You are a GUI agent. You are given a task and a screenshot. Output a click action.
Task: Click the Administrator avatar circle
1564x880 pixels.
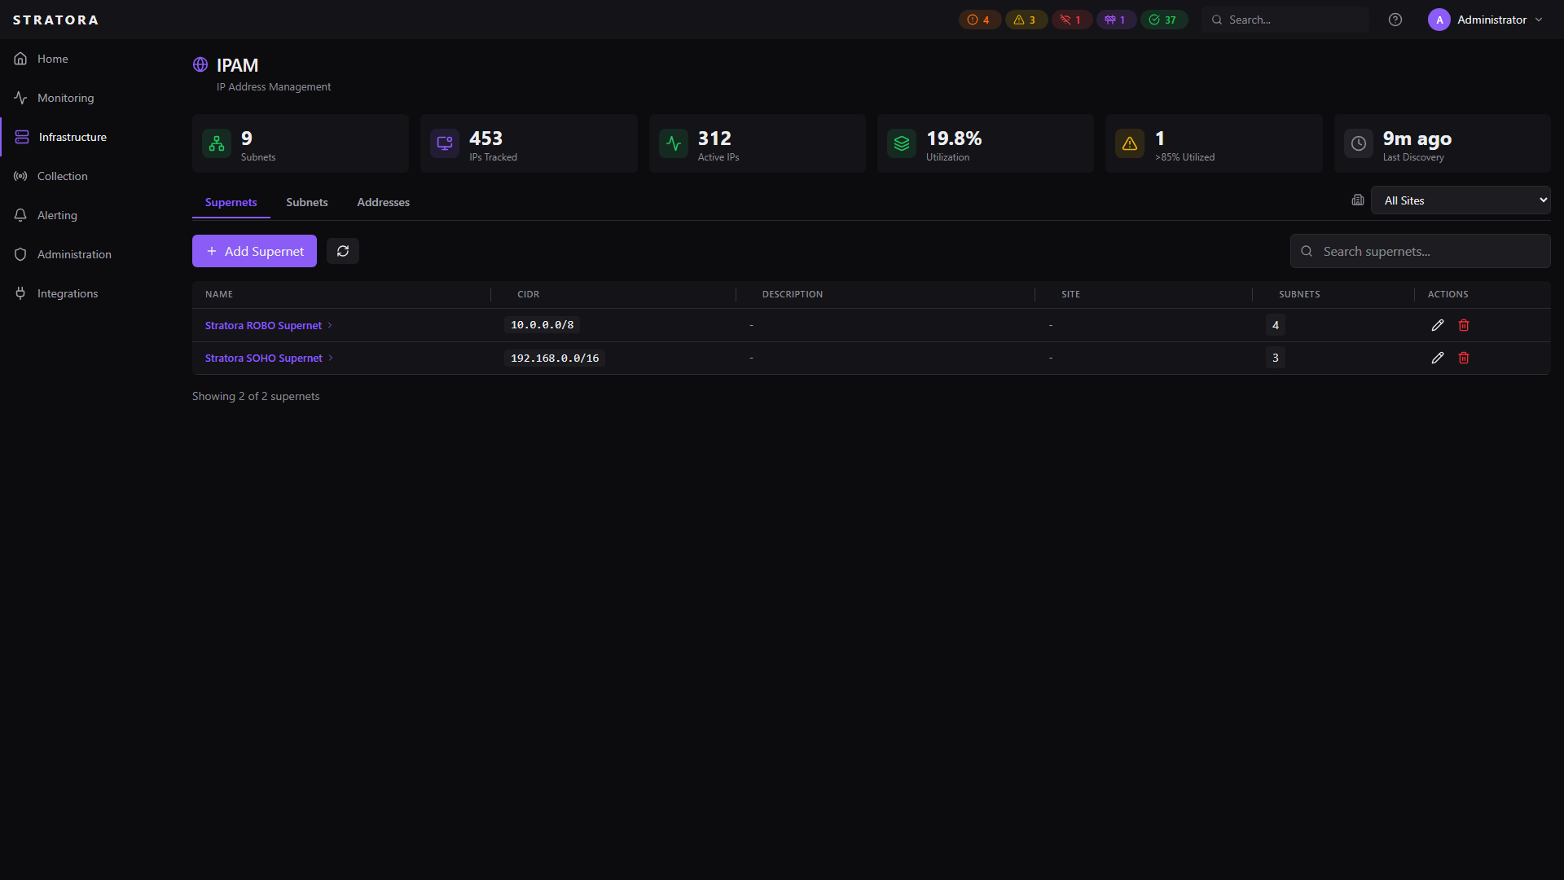tap(1439, 20)
